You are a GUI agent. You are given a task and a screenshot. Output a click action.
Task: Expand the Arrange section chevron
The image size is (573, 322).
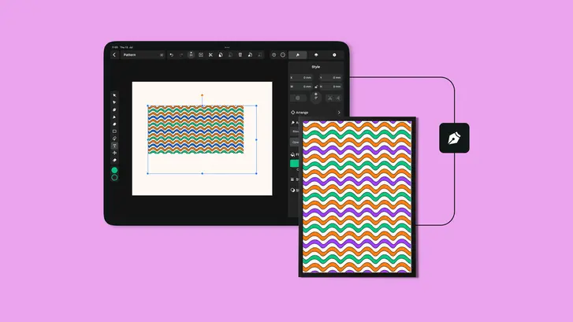pyautogui.click(x=339, y=113)
